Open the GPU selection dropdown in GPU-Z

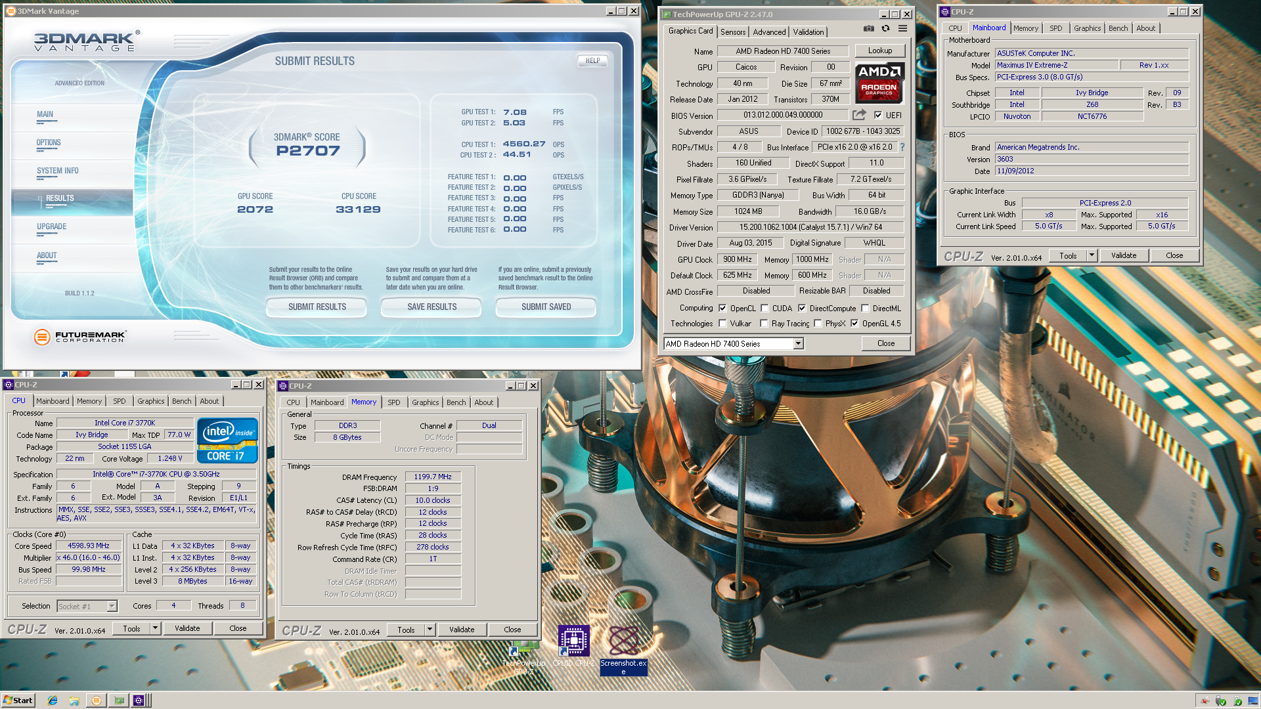tap(798, 343)
